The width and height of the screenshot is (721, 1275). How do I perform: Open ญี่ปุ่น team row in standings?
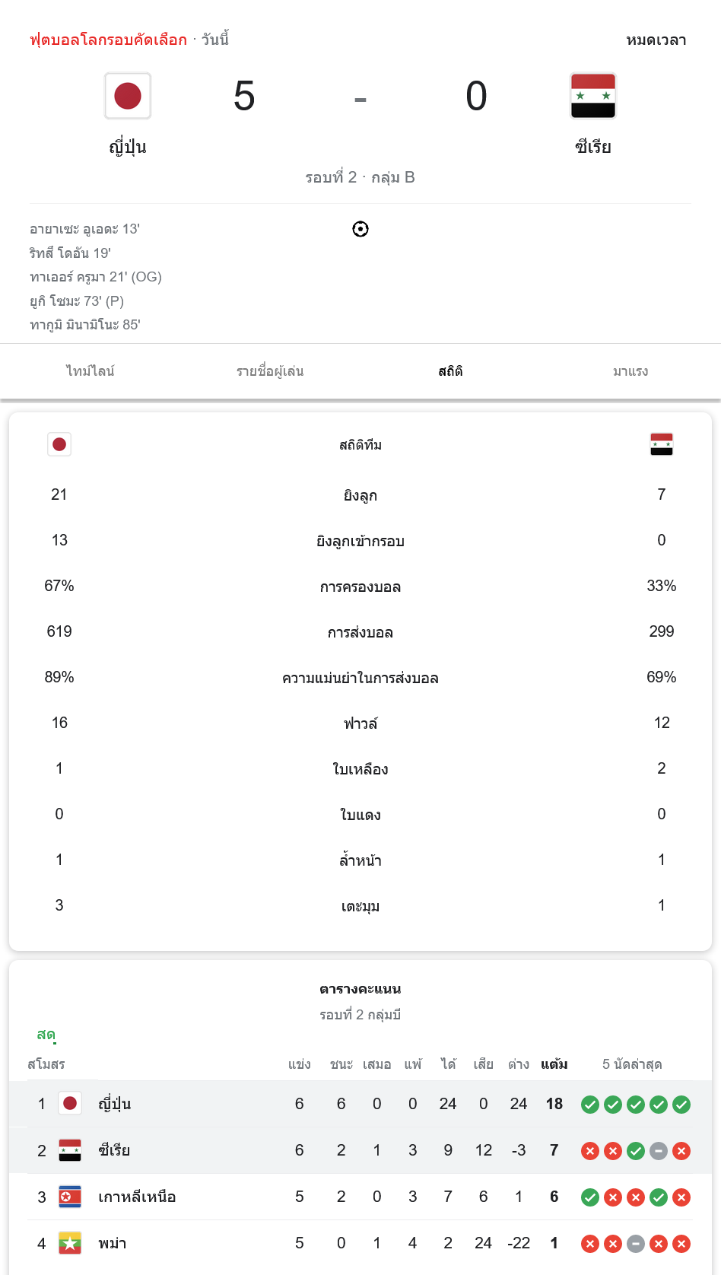coord(360,1104)
